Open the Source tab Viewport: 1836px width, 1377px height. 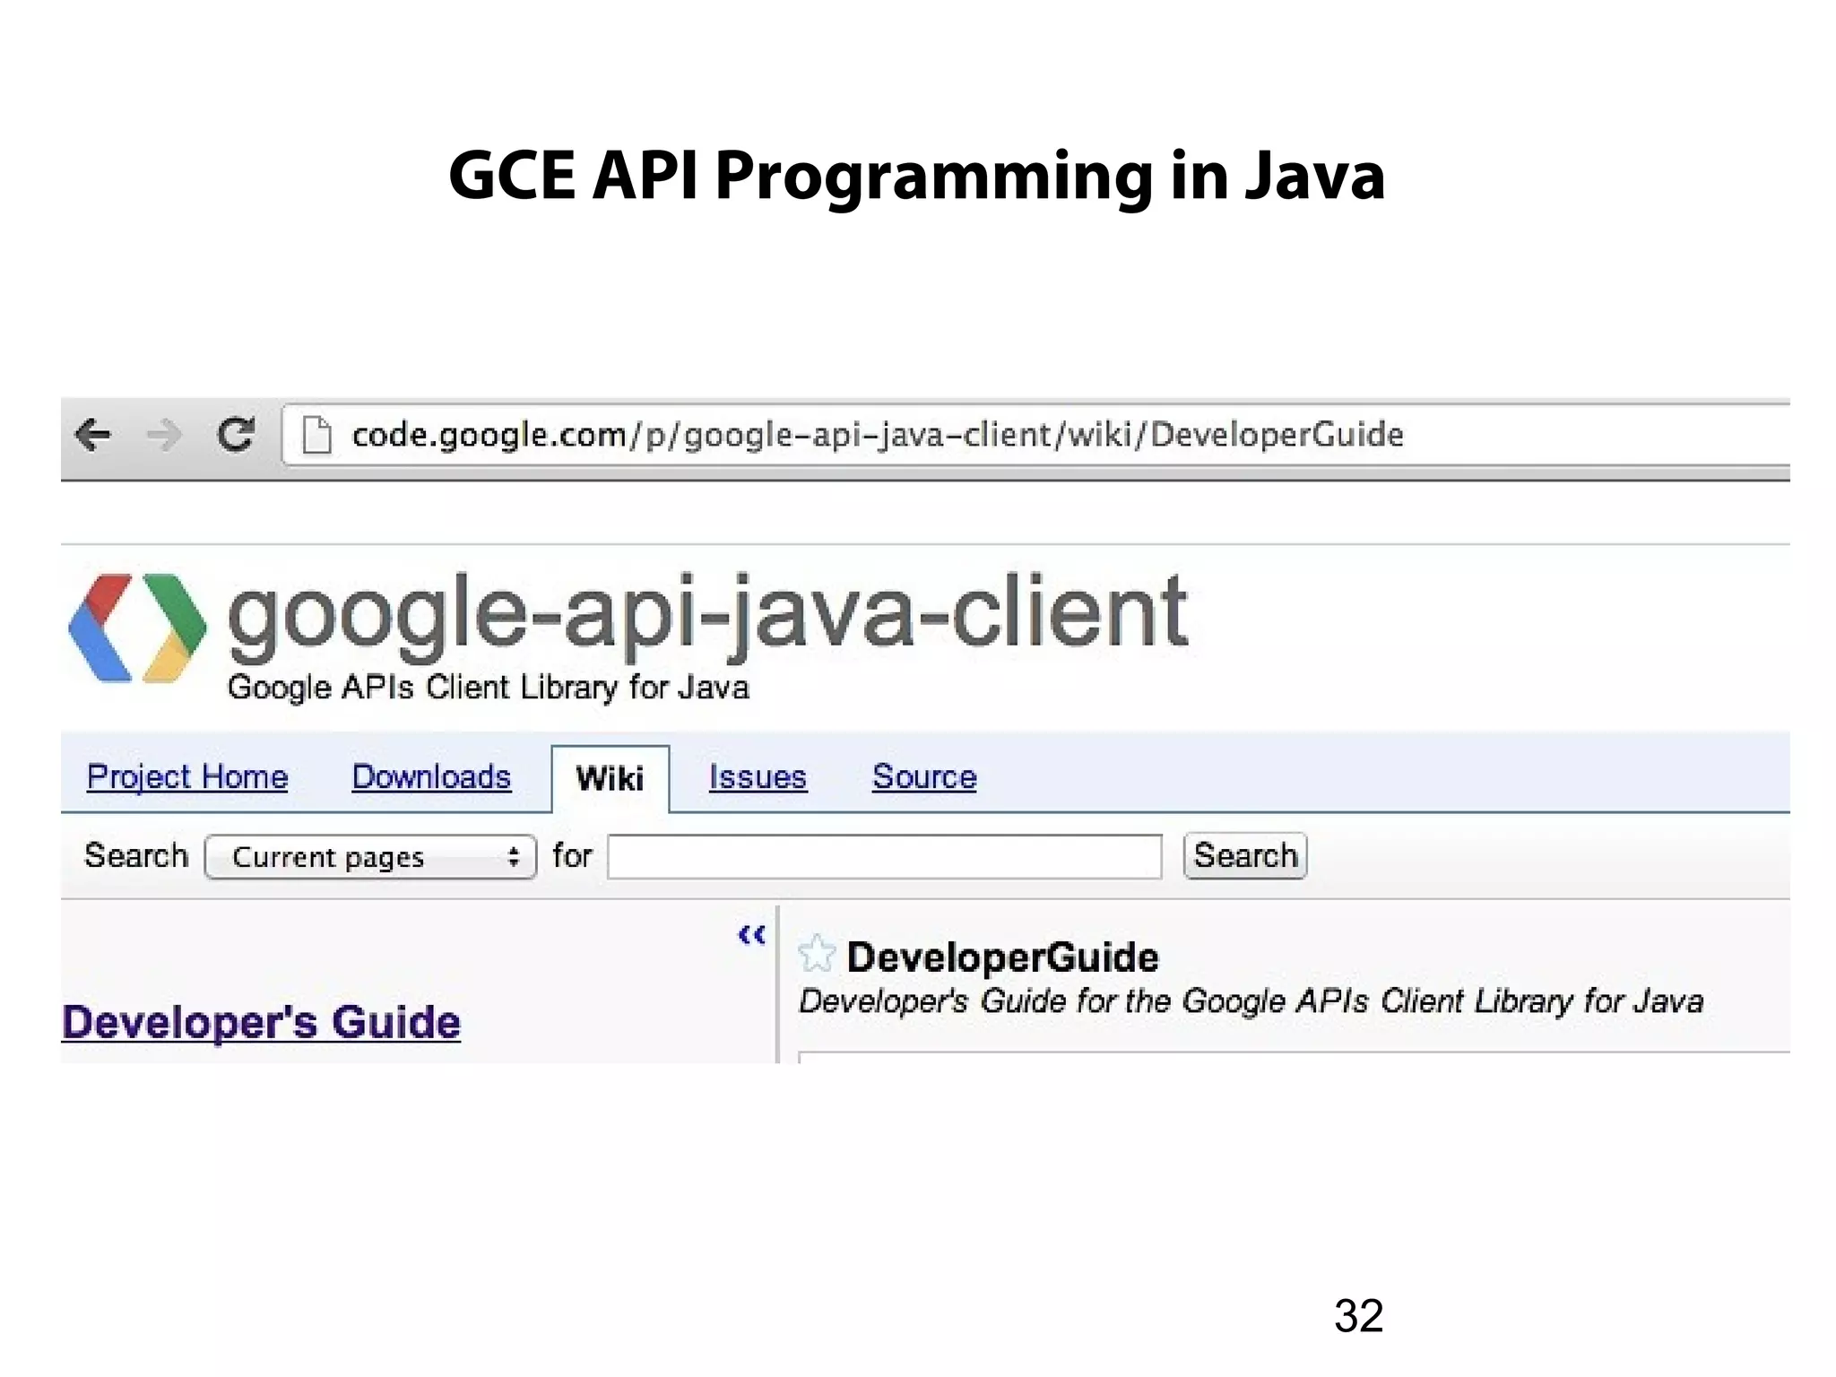924,776
